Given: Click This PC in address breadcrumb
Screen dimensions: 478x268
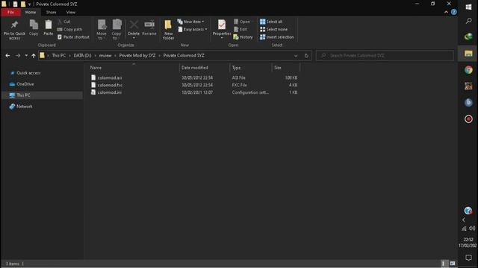Looking at the screenshot, I should pos(59,56).
